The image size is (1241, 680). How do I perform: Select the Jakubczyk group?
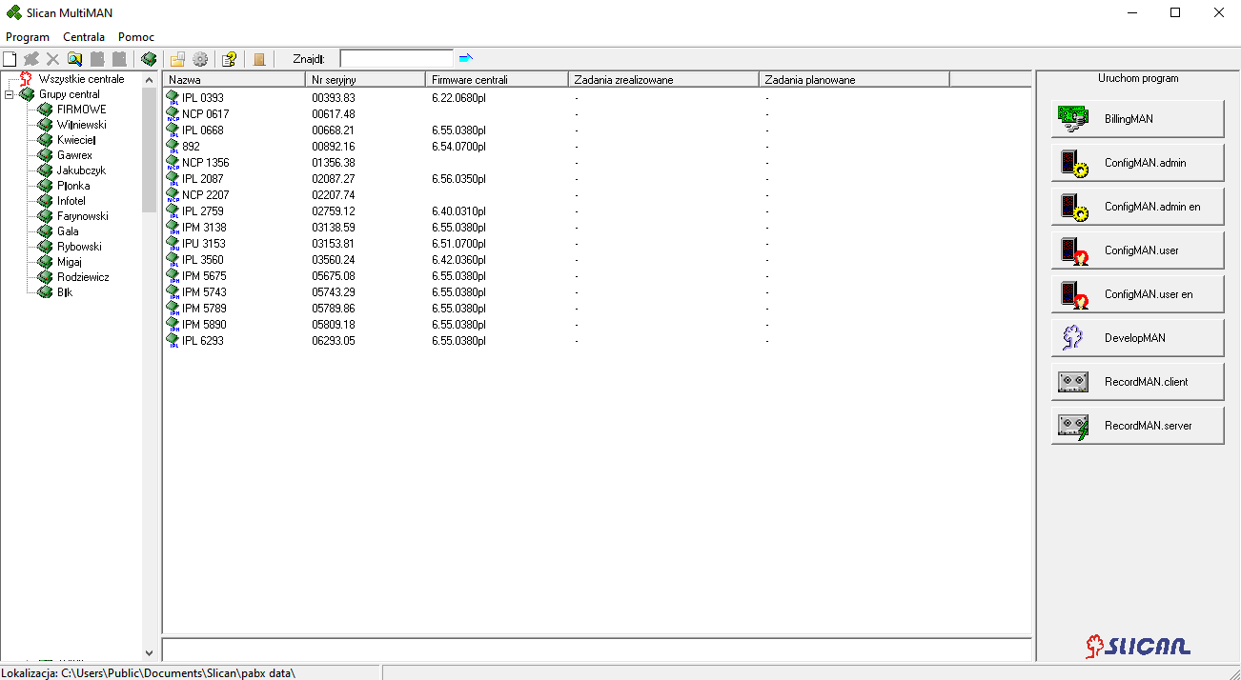[81, 170]
